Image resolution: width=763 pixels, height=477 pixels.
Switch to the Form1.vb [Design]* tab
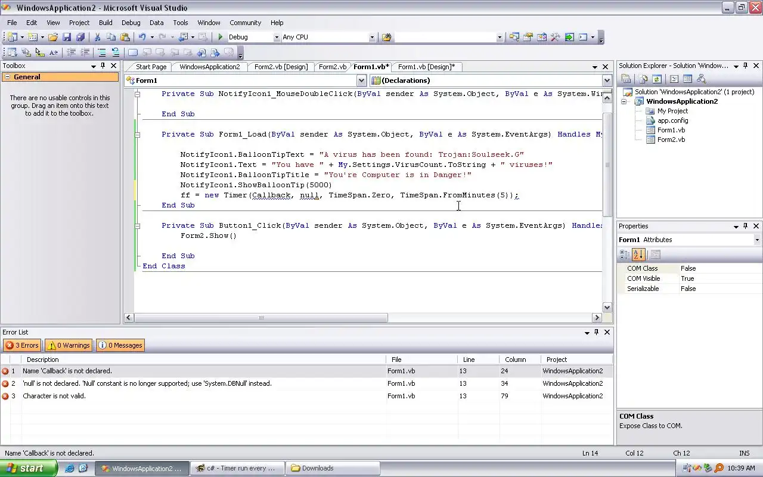(426, 67)
